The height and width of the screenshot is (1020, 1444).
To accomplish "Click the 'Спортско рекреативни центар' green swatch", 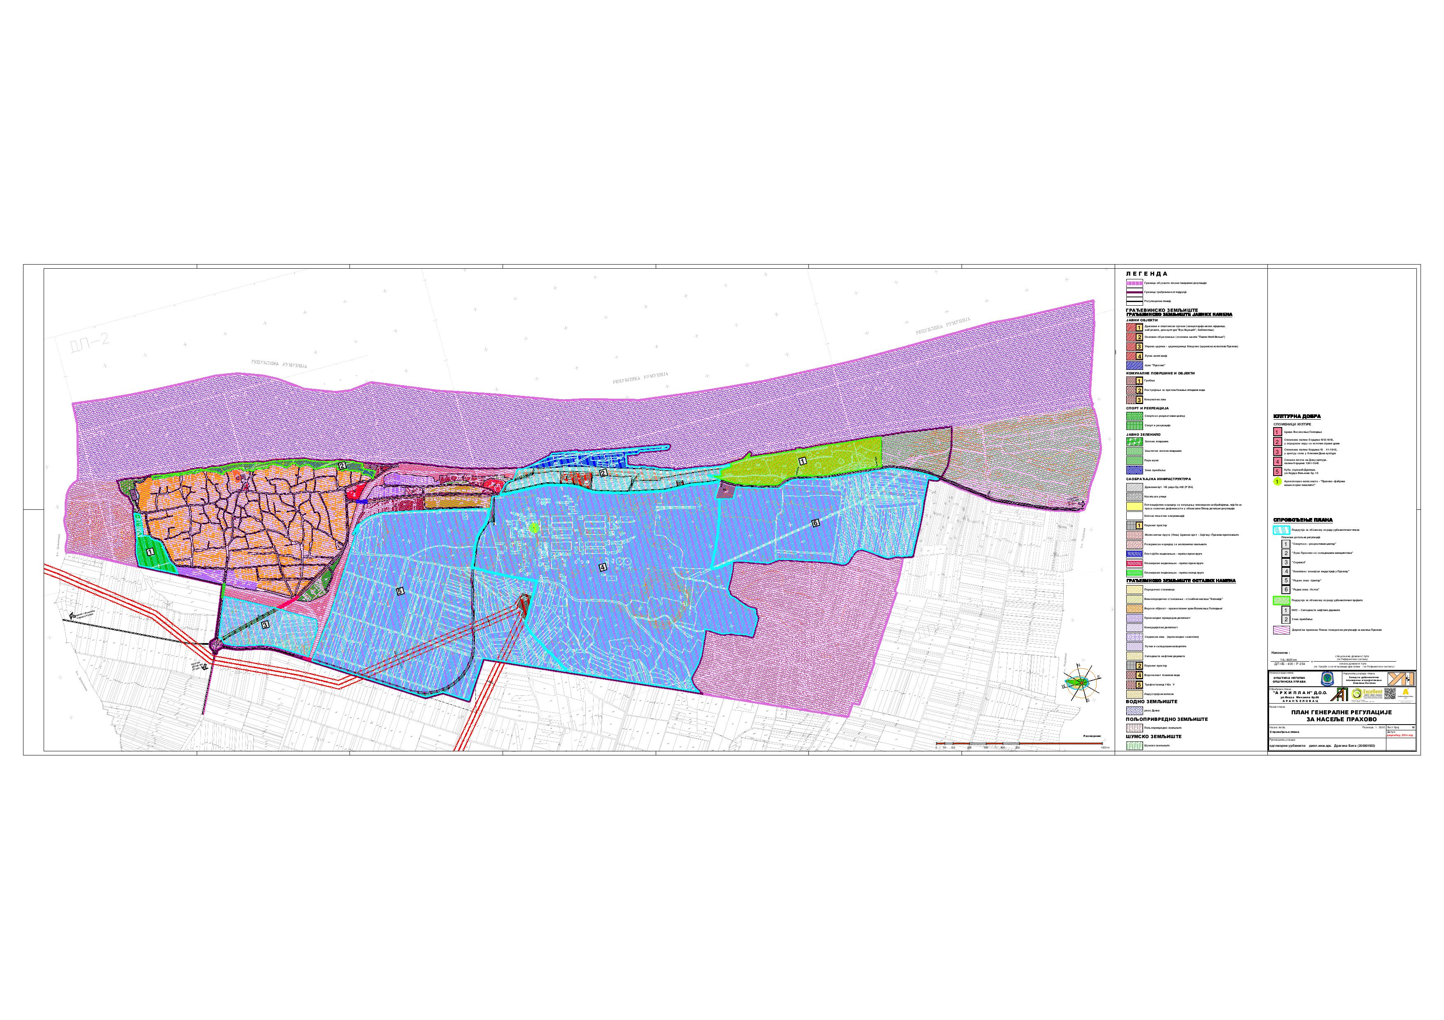I will (1135, 416).
